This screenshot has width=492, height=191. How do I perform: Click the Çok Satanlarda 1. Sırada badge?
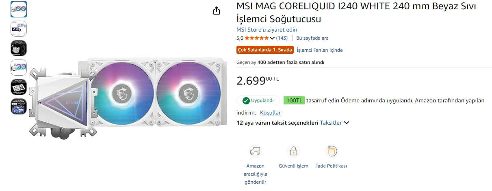265,50
